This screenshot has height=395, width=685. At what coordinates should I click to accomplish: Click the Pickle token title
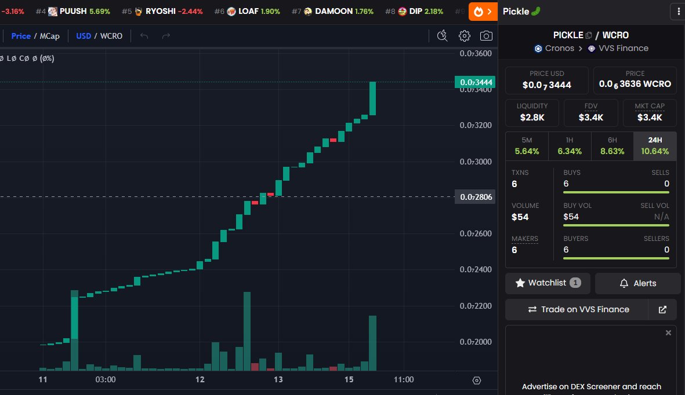(x=521, y=12)
